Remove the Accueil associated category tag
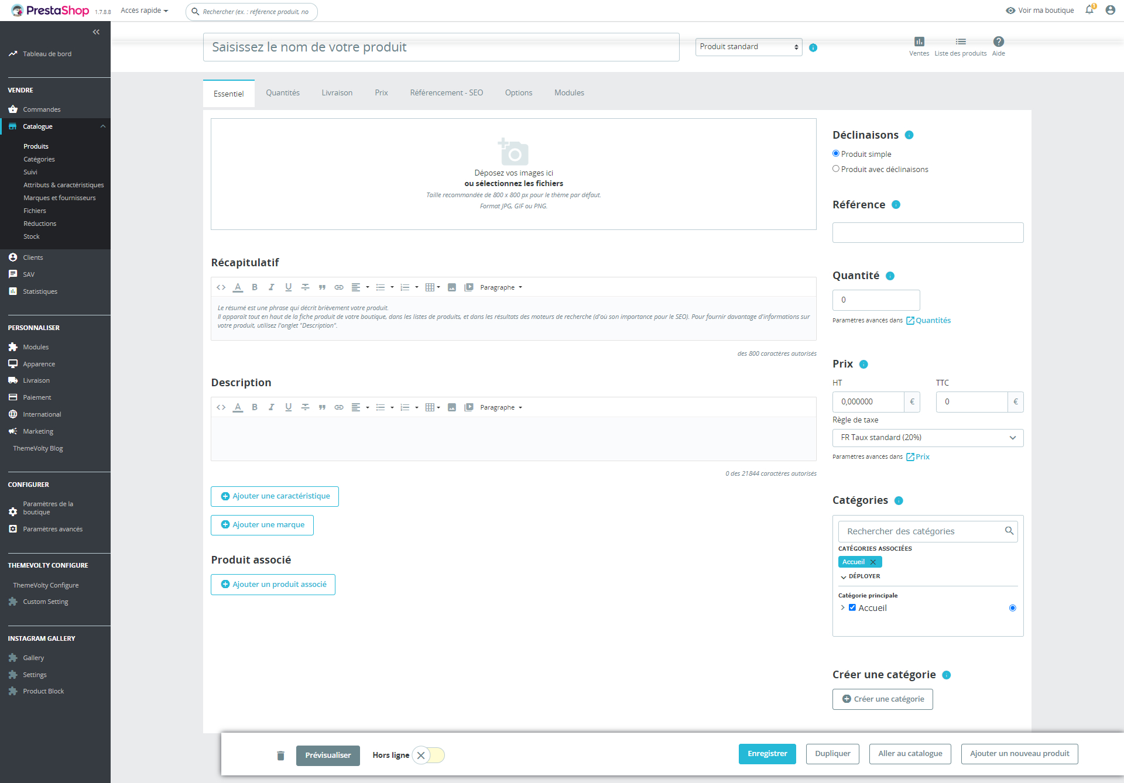The height and width of the screenshot is (783, 1124). pyautogui.click(x=873, y=561)
